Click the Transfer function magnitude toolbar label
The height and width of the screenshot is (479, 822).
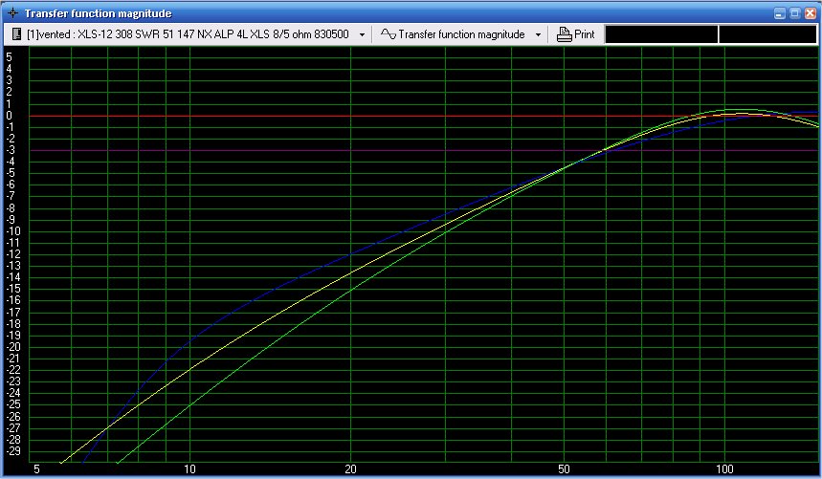click(461, 34)
